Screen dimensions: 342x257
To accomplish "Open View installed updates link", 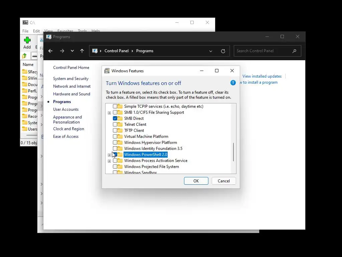I will click(262, 76).
